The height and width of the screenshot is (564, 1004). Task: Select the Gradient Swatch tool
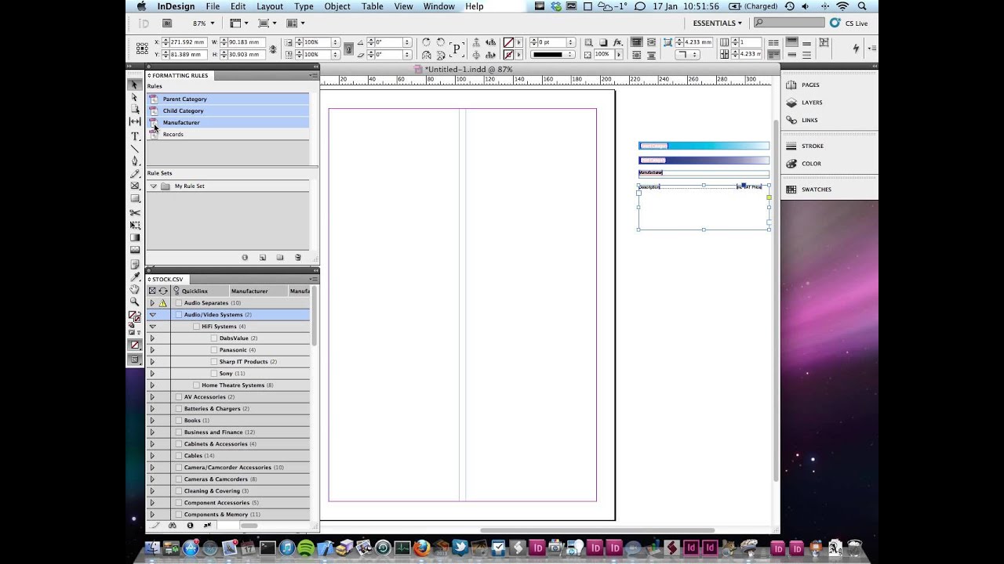[134, 237]
